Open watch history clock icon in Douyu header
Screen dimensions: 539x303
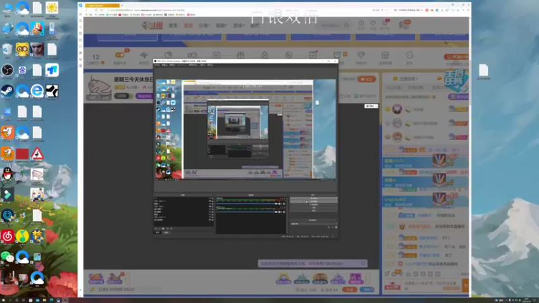pos(361,24)
